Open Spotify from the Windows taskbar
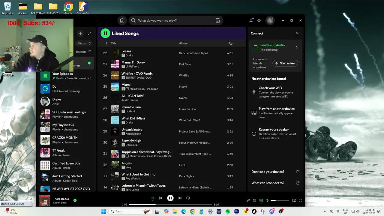 pyautogui.click(x=228, y=211)
